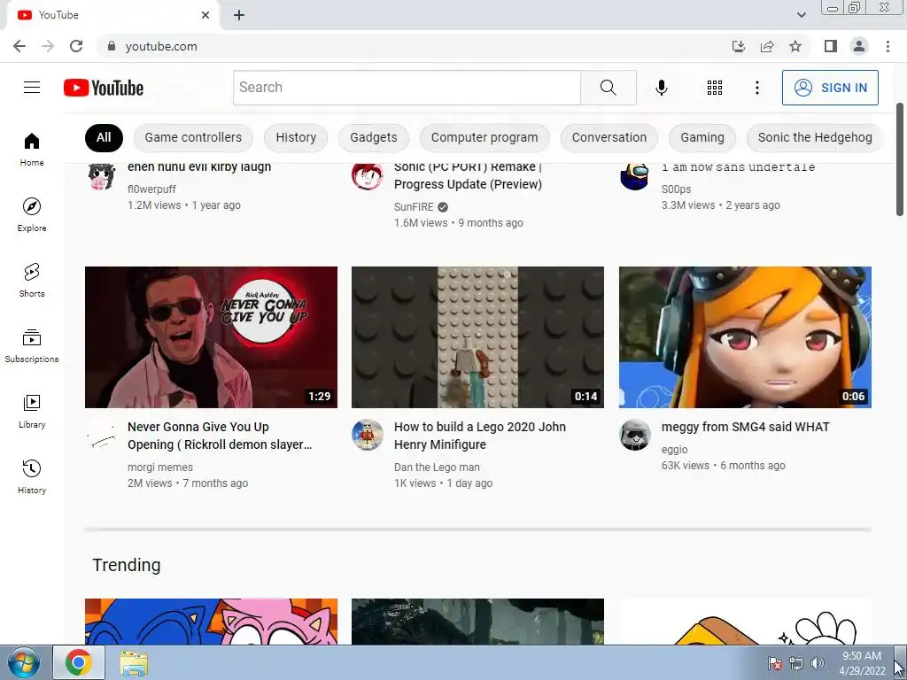Open Sonic (PC PORT) Remake Progress Update title
Image resolution: width=907 pixels, height=680 pixels.
pyautogui.click(x=468, y=175)
